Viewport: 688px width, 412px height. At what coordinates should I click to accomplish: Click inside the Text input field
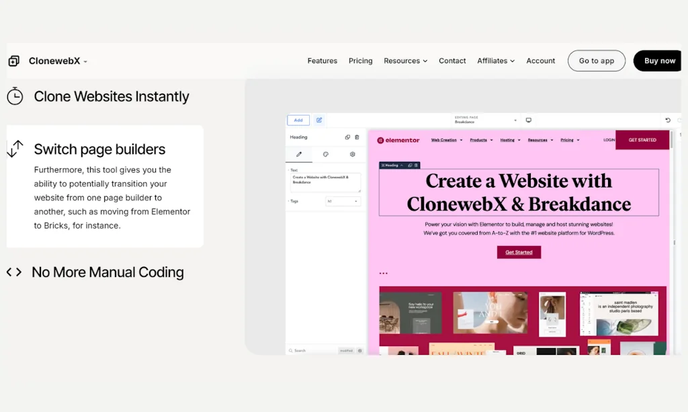click(327, 181)
